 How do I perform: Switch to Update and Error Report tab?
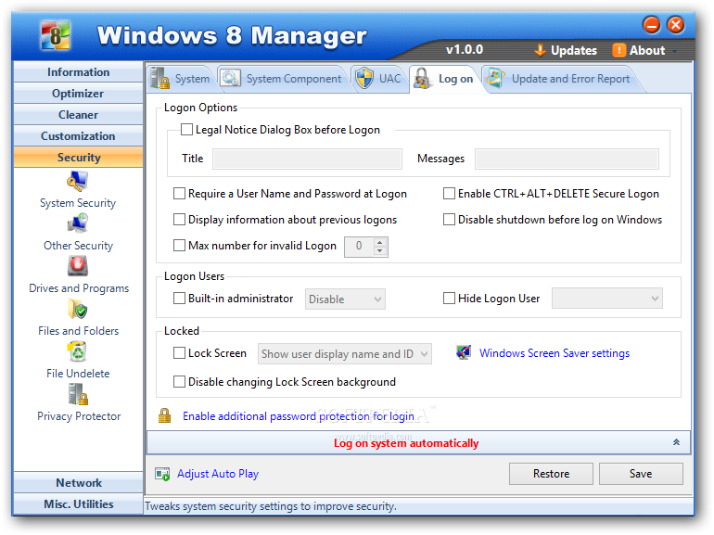(x=560, y=79)
